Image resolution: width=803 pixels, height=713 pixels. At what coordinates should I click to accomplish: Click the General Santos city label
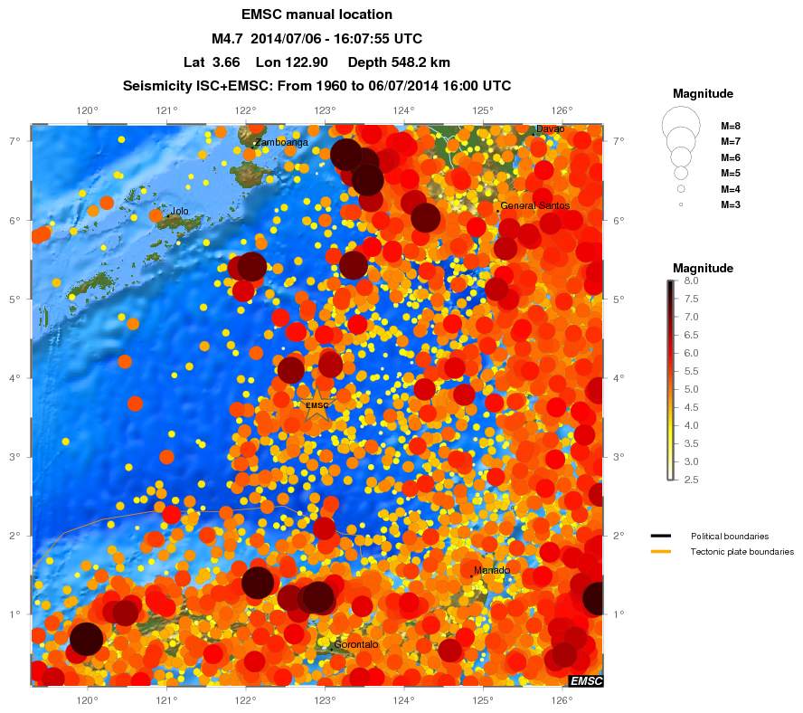pyautogui.click(x=534, y=205)
